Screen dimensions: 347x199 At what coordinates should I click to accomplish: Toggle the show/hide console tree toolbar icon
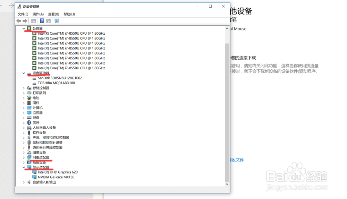[x=33, y=21]
